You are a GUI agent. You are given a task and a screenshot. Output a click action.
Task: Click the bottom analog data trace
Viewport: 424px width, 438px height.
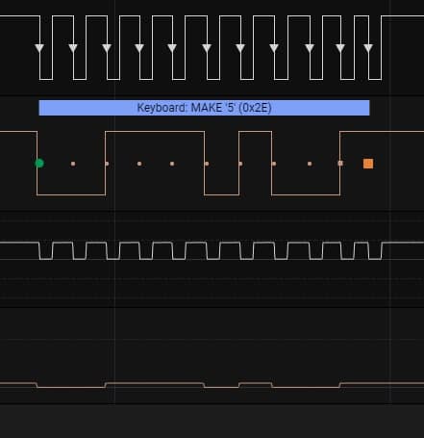click(212, 385)
